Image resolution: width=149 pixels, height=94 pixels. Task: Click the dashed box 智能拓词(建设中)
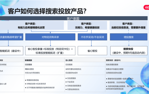pos(12,51)
